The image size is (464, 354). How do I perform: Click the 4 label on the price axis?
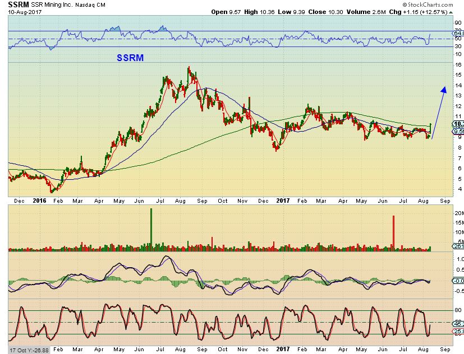(460, 189)
